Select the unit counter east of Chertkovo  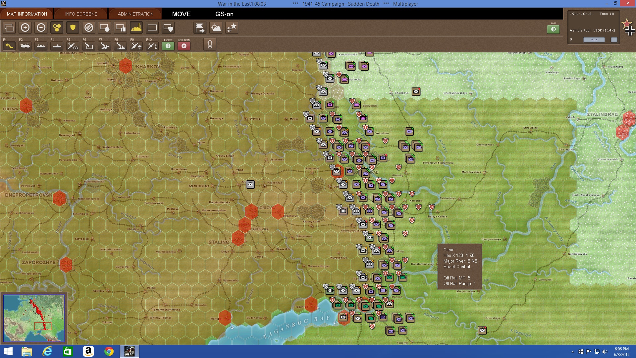click(416, 91)
